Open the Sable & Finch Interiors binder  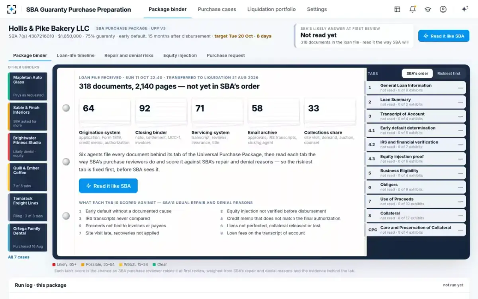click(x=27, y=116)
